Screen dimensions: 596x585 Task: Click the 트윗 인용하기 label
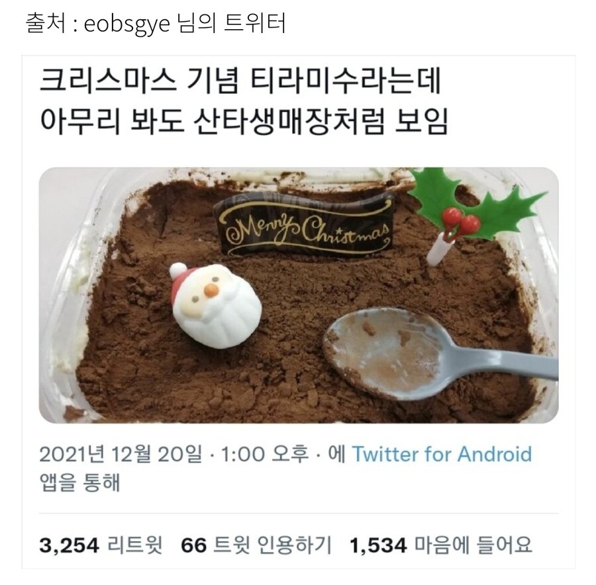[272, 545]
